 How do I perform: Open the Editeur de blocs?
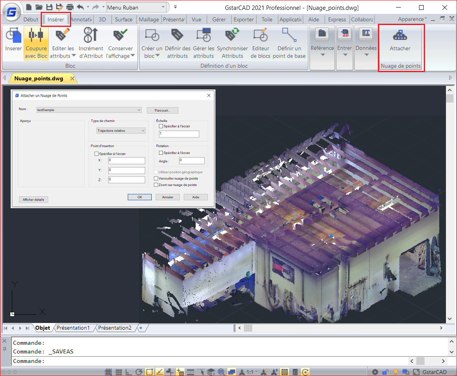[x=261, y=43]
